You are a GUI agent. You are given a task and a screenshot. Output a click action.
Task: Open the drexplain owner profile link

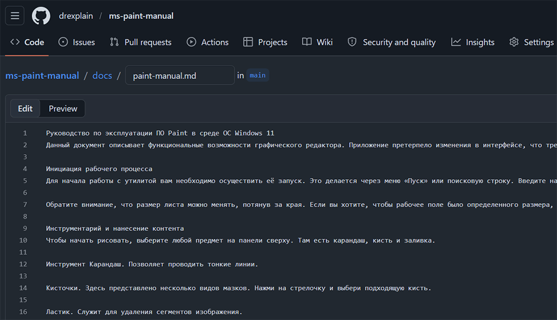[76, 16]
